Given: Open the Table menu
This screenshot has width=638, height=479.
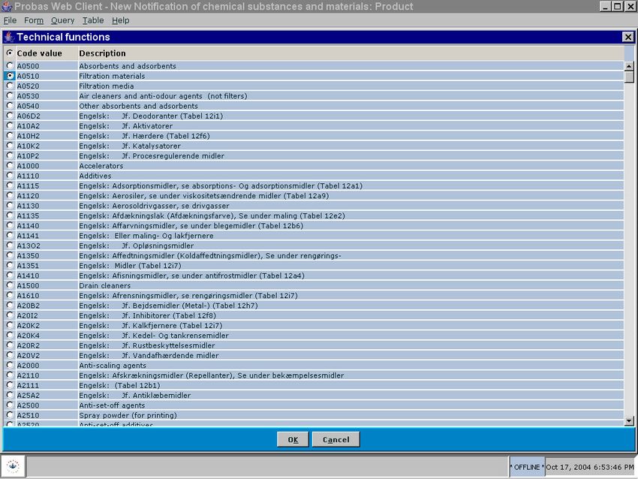Looking at the screenshot, I should [93, 20].
